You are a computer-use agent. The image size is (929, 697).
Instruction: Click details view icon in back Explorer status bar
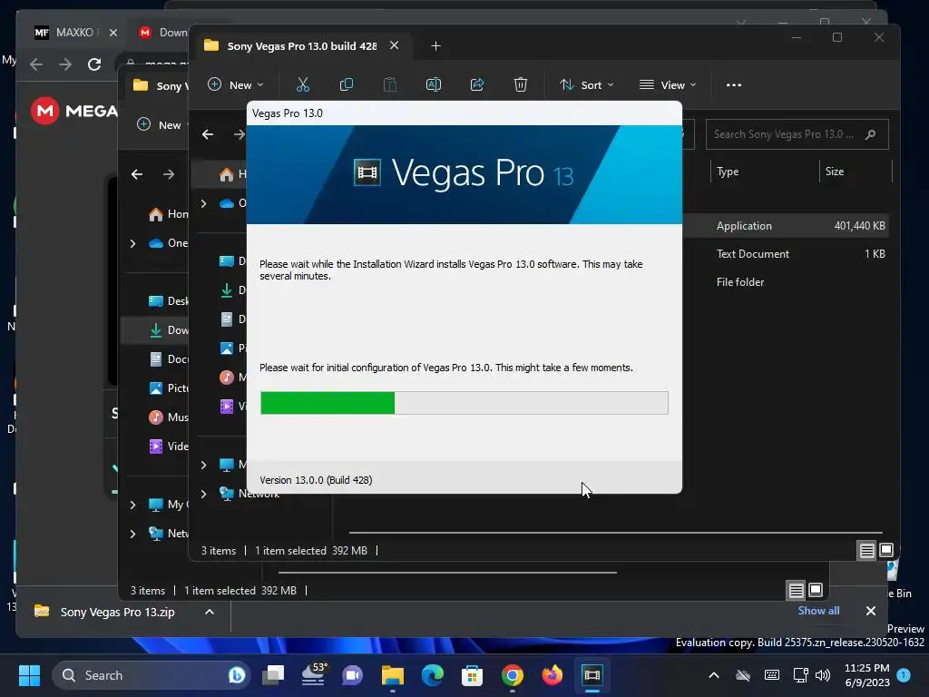(796, 590)
